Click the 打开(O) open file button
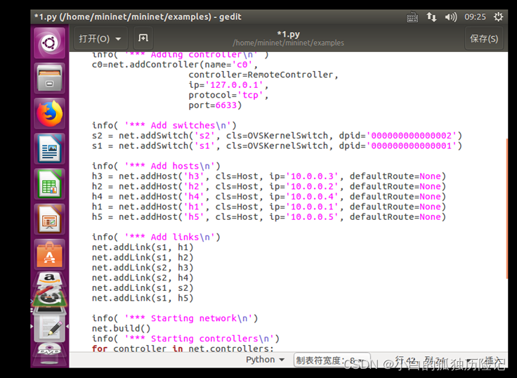 coord(94,39)
